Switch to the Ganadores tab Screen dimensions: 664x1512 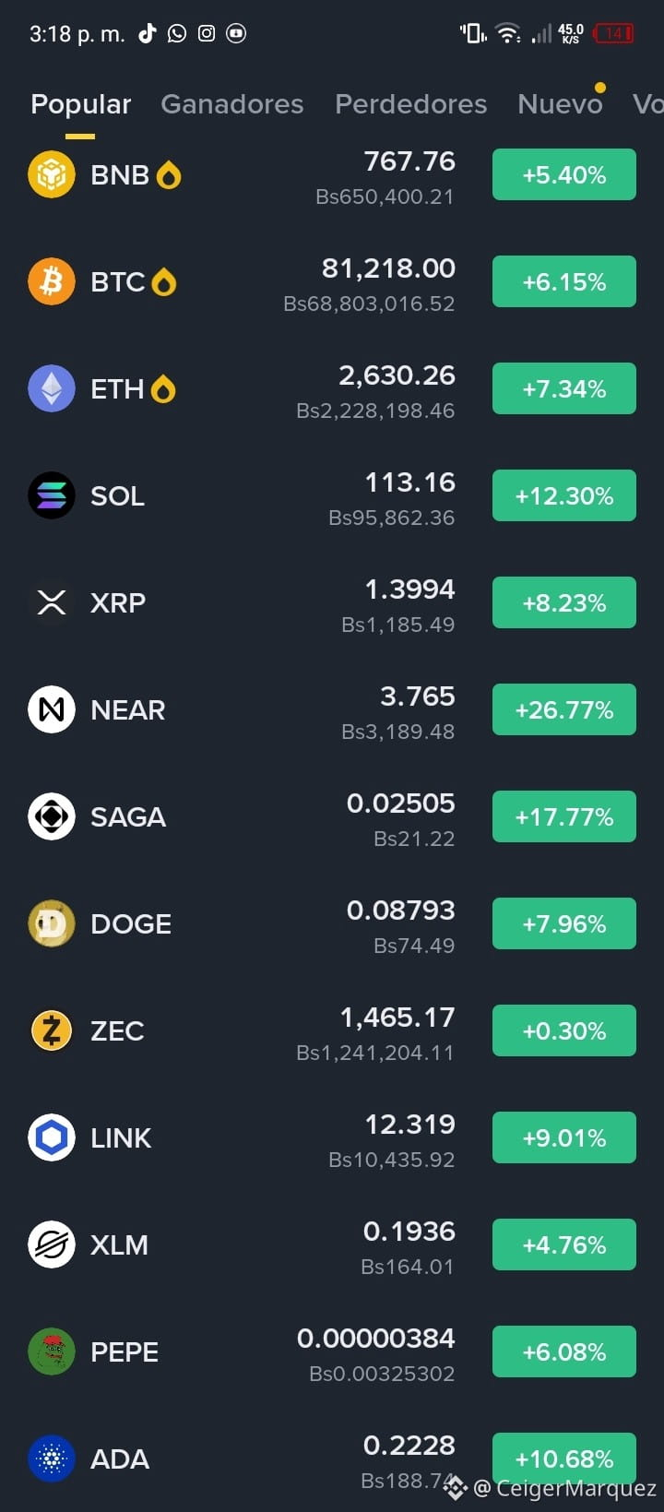tap(232, 104)
